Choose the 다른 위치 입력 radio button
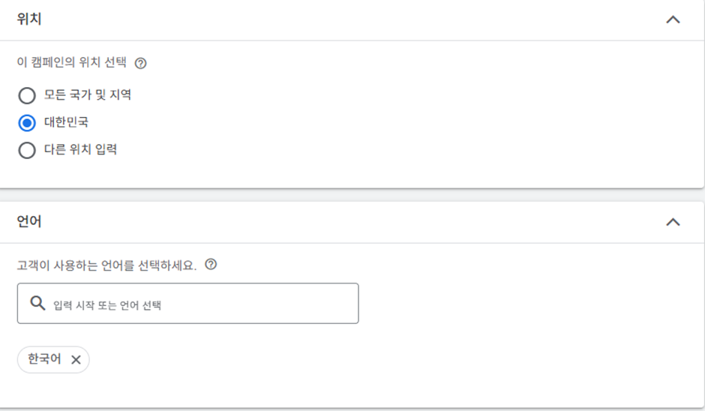 pos(27,150)
